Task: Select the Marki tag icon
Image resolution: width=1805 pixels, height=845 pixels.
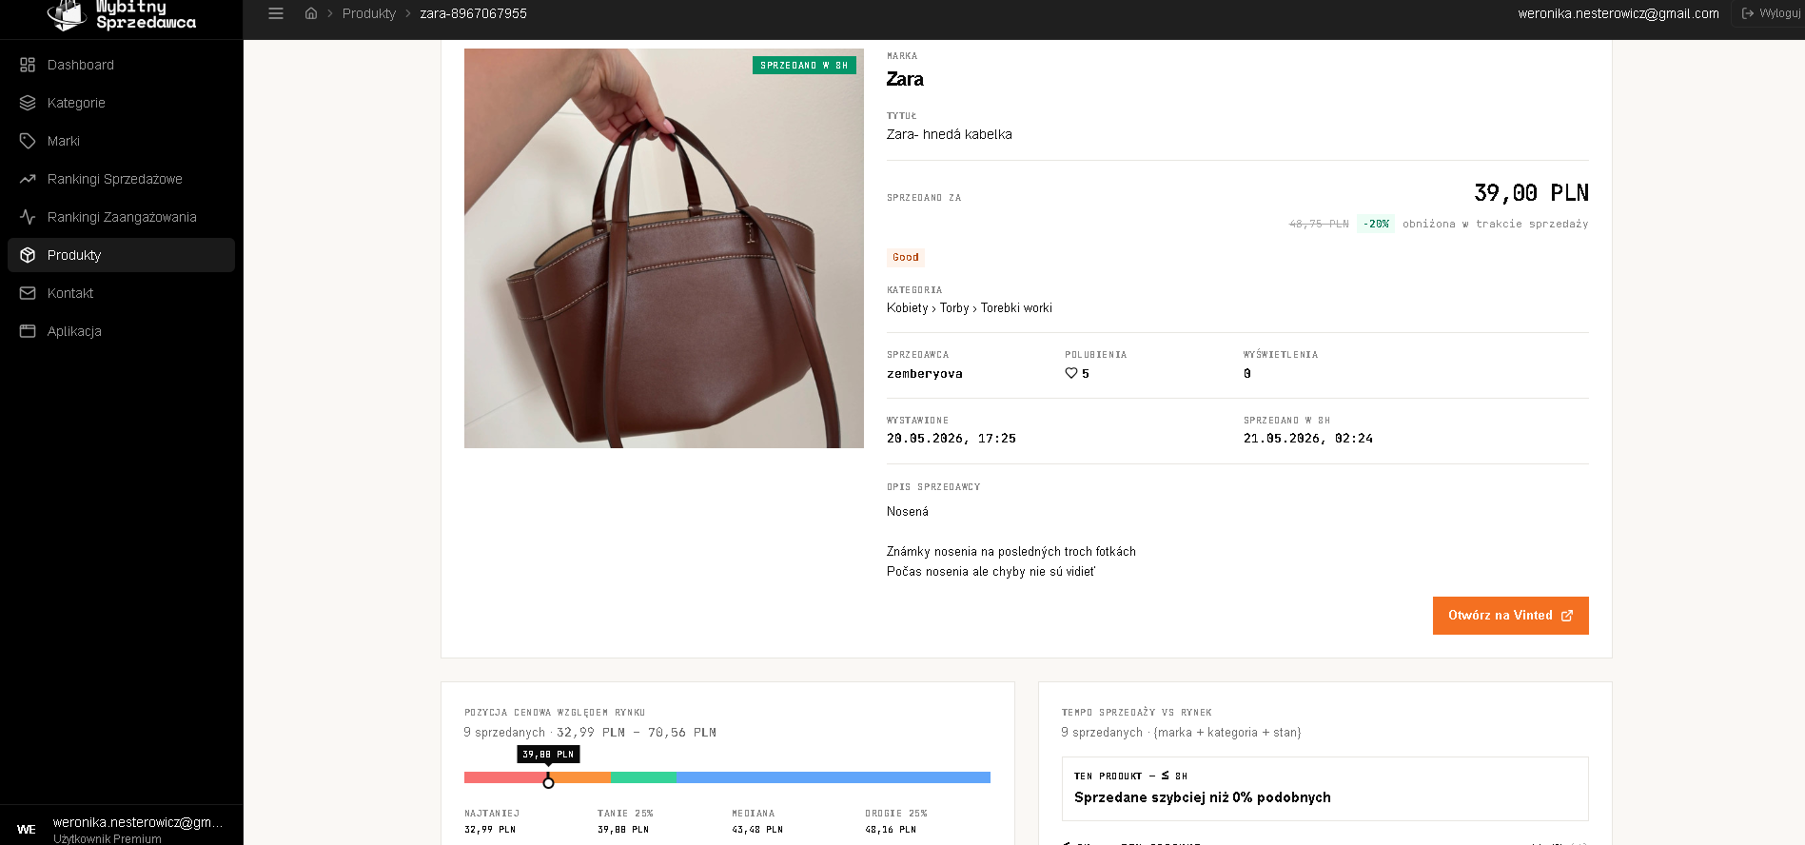Action: [x=28, y=141]
